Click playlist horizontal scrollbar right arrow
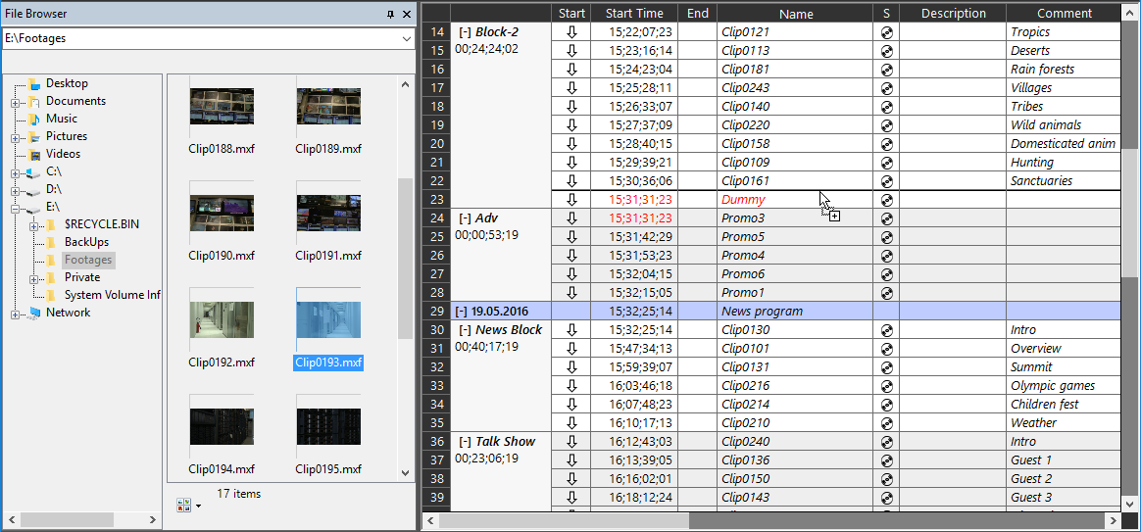 click(1114, 521)
